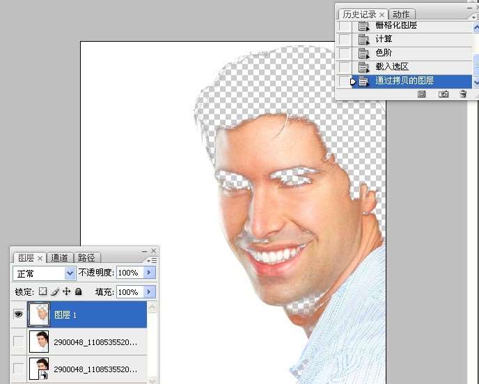Click the 计算 history step icon

point(363,40)
